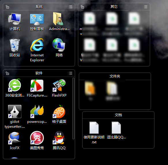
Task: Select the 文档 panel title
Action: click(118, 115)
